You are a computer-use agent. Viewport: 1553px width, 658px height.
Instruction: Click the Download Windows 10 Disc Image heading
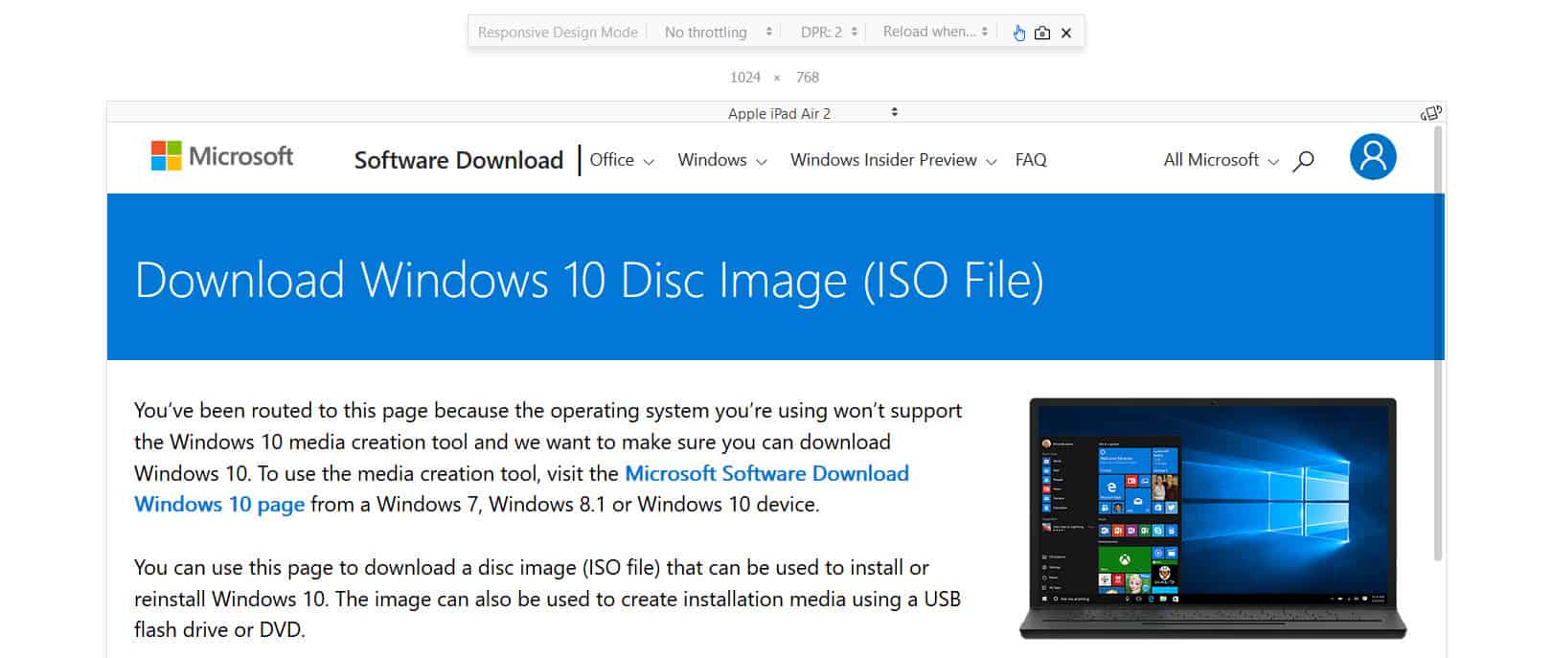[x=589, y=280]
